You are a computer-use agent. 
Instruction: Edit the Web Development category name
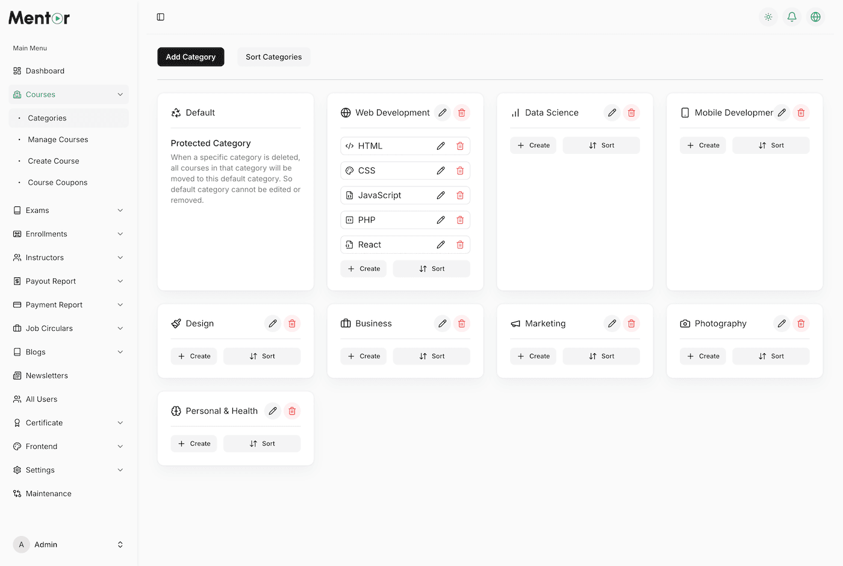pyautogui.click(x=442, y=112)
